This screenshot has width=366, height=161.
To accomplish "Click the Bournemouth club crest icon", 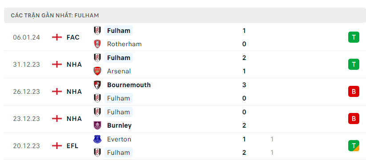I will click(x=97, y=85).
